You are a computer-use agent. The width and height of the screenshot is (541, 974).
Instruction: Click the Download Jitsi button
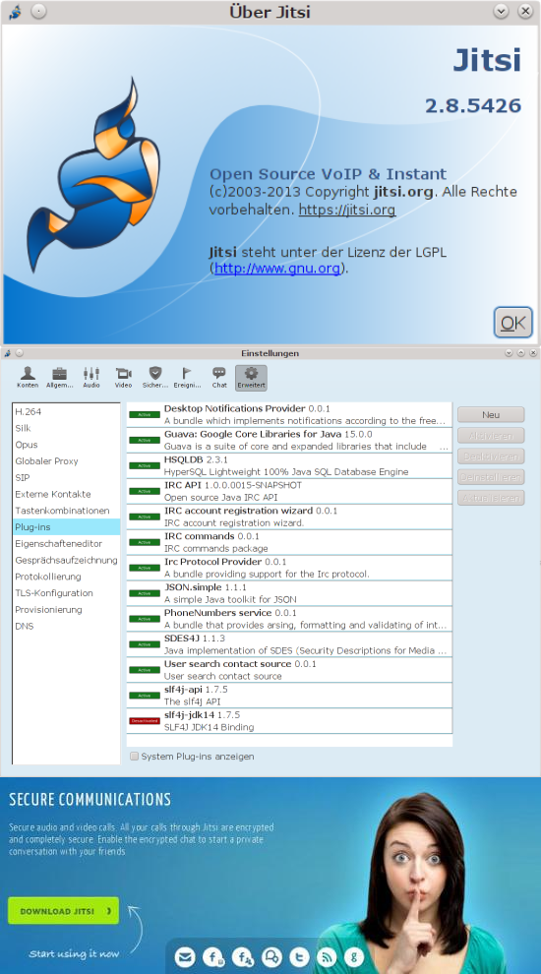(x=63, y=911)
